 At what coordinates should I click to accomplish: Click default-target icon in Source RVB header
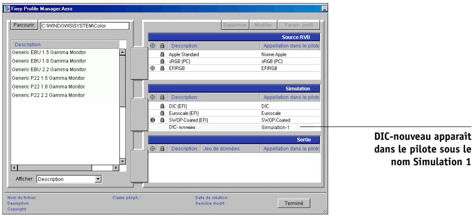(x=152, y=46)
